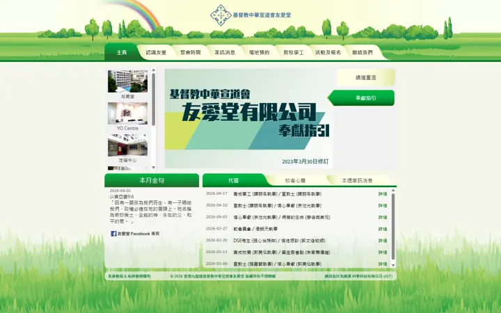
Task: Open 詳情 link for the 2026-04-17 entry
Action: (x=383, y=194)
